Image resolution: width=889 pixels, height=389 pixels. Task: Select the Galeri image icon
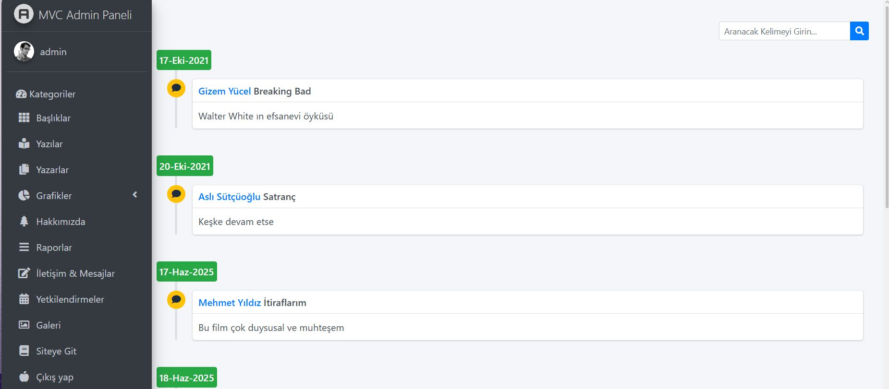coord(24,325)
